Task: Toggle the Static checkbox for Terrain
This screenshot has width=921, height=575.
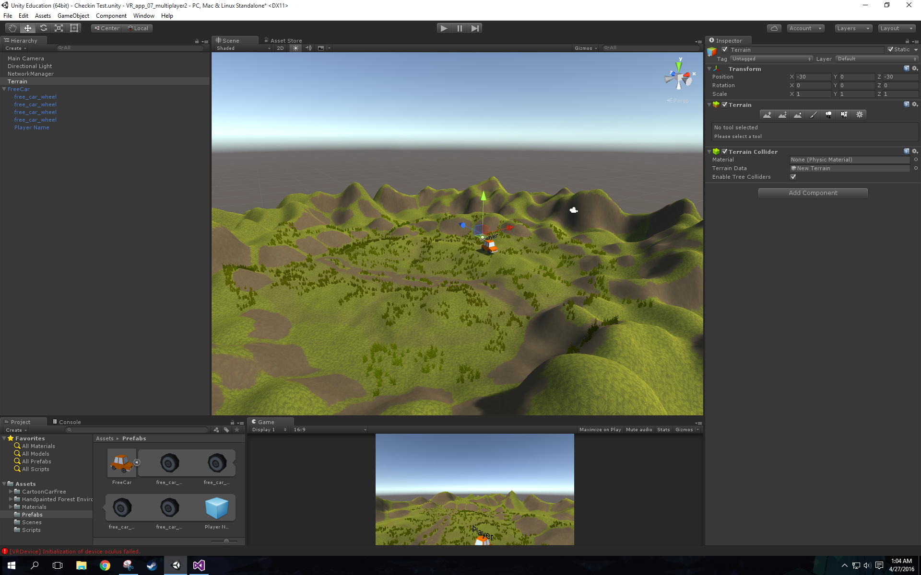Action: [890, 49]
